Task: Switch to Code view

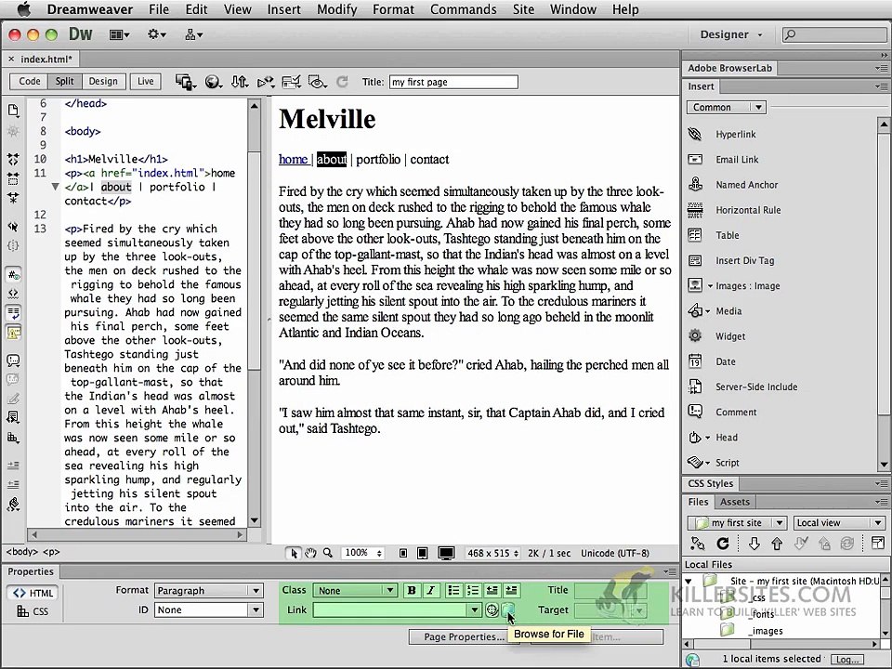Action: pos(29,82)
